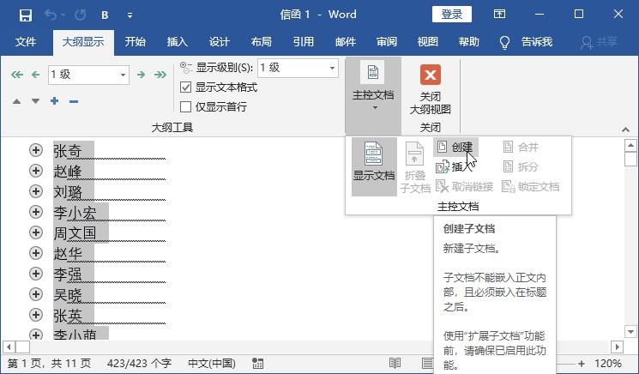This screenshot has height=374, width=639.
Task: Click 创建 to create subdocument
Action: pos(455,147)
